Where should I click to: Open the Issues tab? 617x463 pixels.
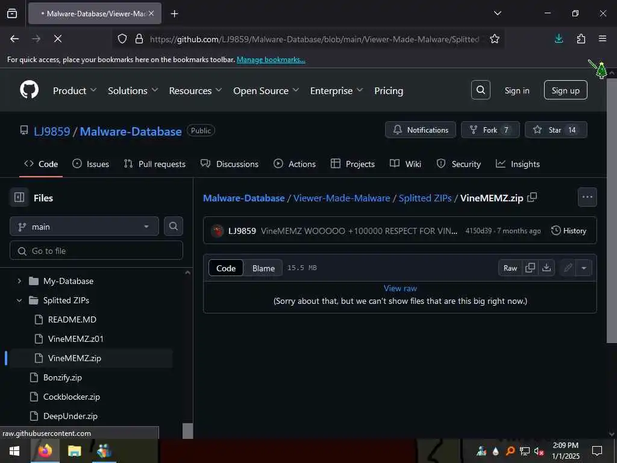(91, 164)
